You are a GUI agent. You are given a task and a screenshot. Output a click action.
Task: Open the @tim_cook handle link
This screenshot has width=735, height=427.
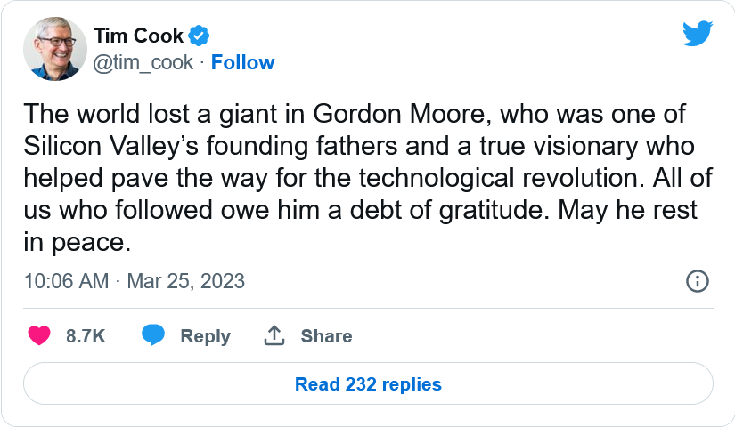click(x=143, y=62)
